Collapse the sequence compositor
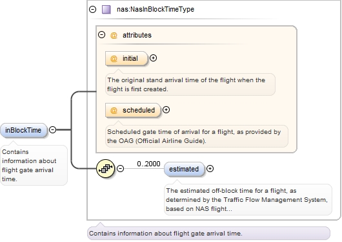 [121, 168]
